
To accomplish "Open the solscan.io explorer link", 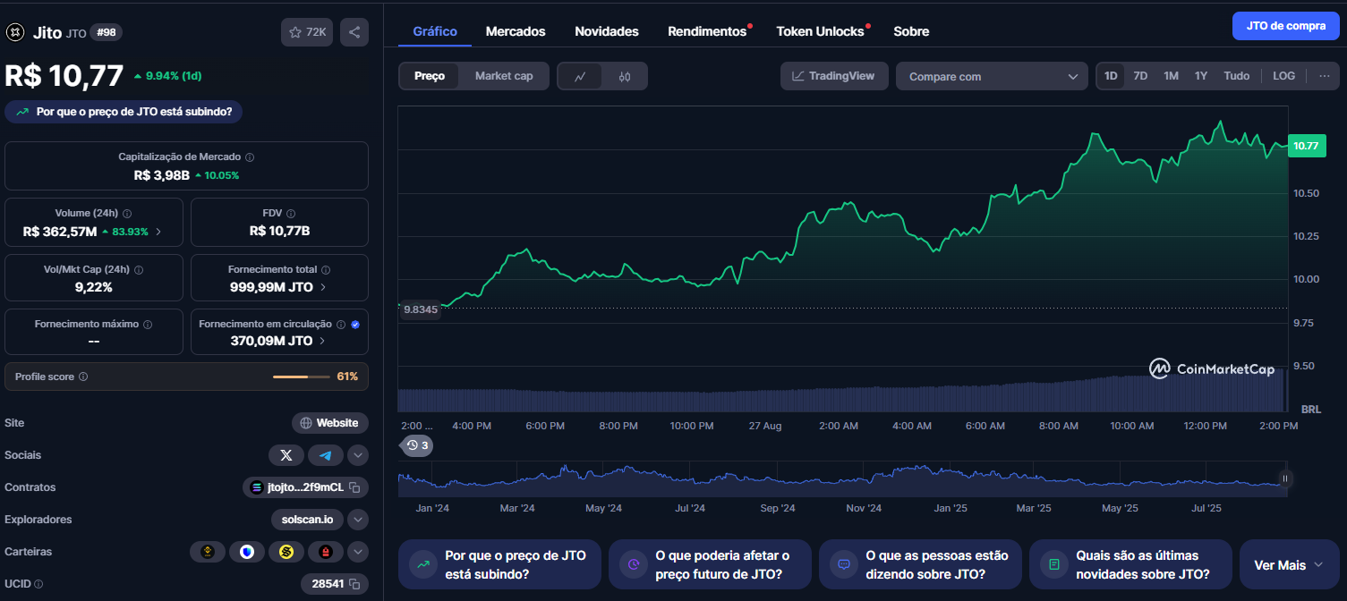I will 308,520.
